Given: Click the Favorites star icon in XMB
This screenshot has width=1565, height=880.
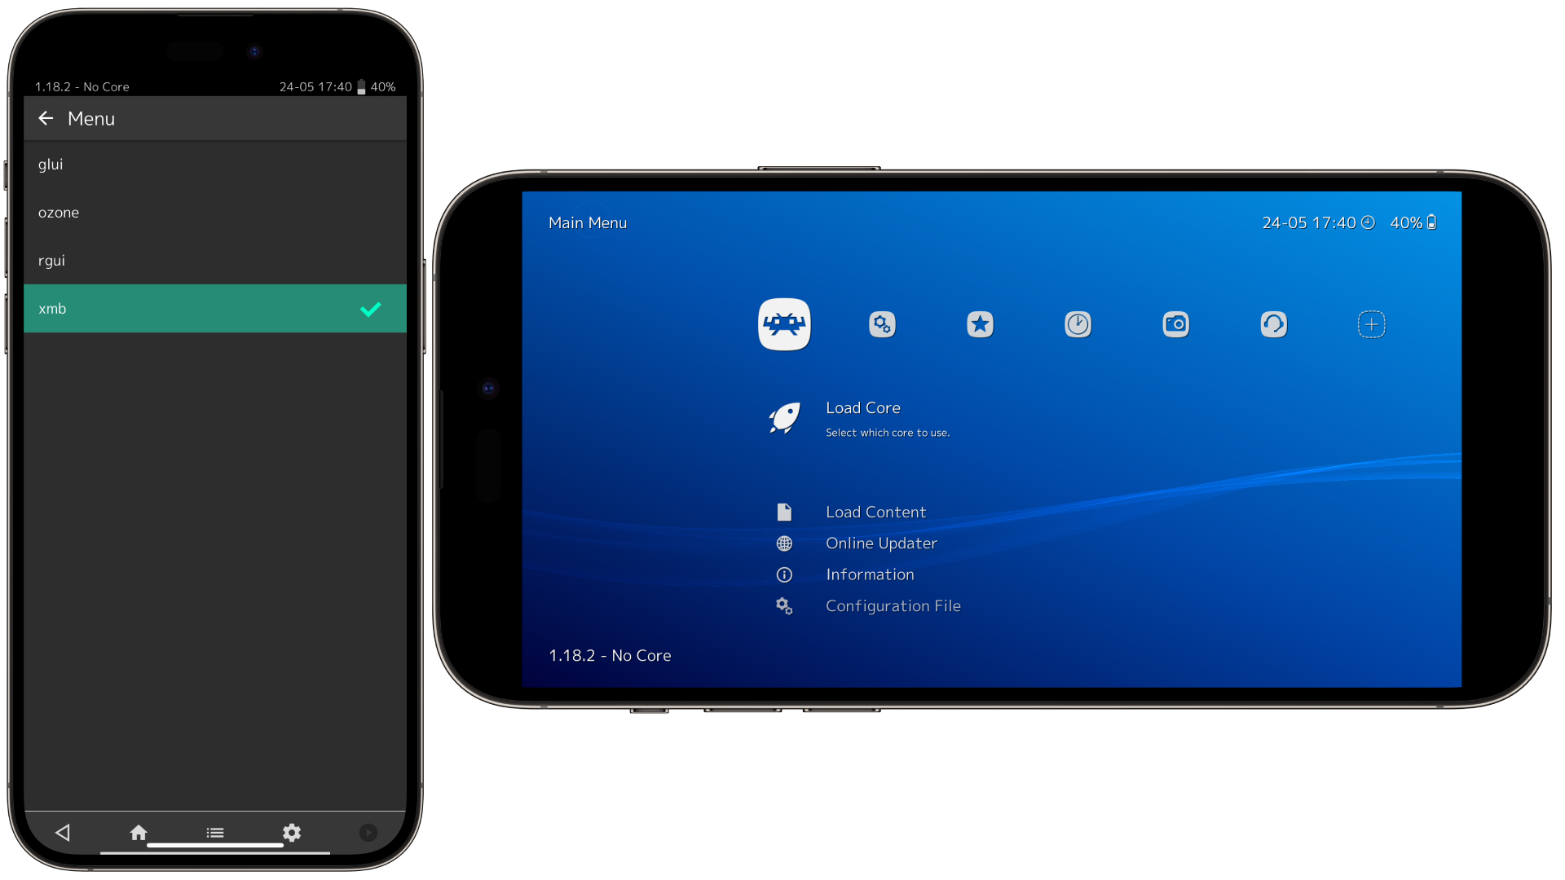Looking at the screenshot, I should pos(979,324).
